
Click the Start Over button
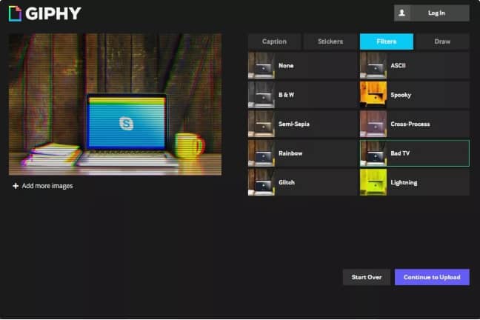367,277
